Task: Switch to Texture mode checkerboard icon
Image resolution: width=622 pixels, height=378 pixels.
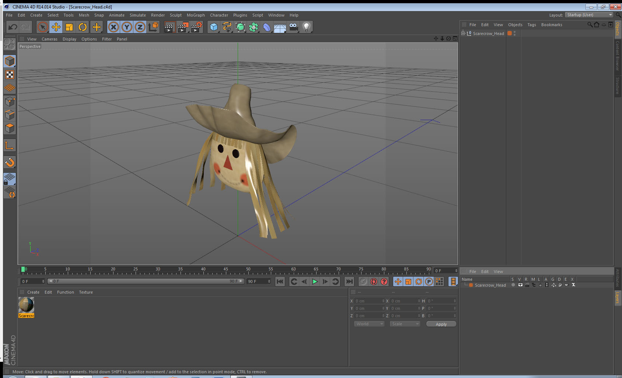Action: (10, 75)
